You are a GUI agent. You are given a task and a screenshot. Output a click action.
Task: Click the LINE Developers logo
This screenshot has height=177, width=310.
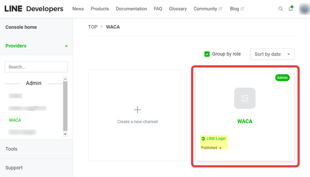click(34, 9)
